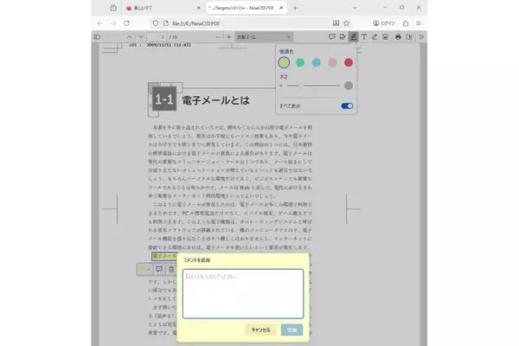
Task: Toggle the PDF sidebar panel button
Action: point(97,37)
